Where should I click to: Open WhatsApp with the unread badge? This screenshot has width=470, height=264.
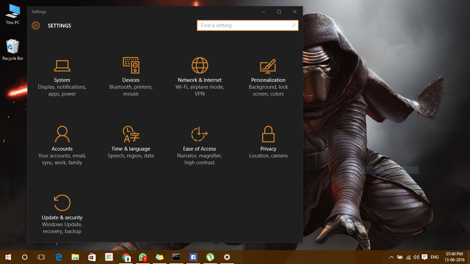143,257
